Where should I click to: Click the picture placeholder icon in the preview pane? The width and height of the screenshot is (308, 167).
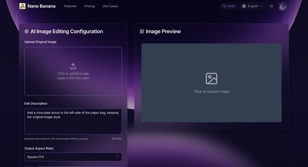coord(212,78)
